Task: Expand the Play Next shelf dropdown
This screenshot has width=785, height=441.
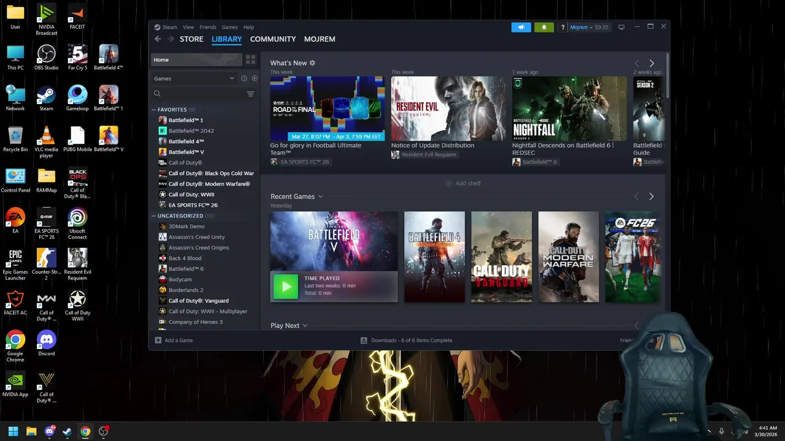Action: [305, 326]
